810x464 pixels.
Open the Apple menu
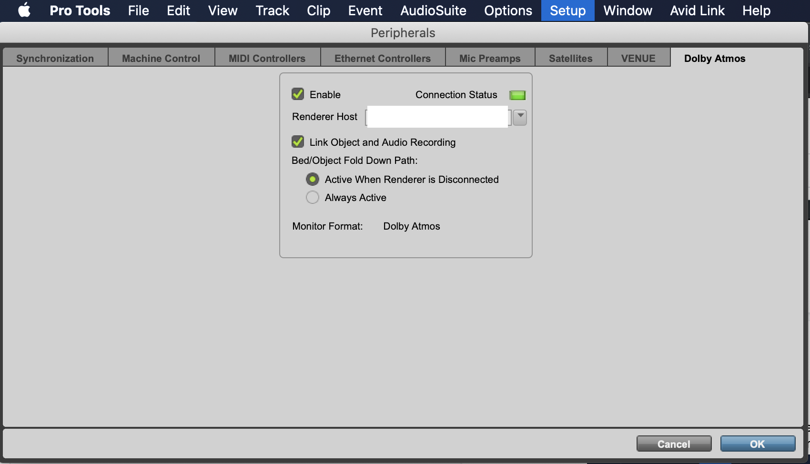pos(24,10)
